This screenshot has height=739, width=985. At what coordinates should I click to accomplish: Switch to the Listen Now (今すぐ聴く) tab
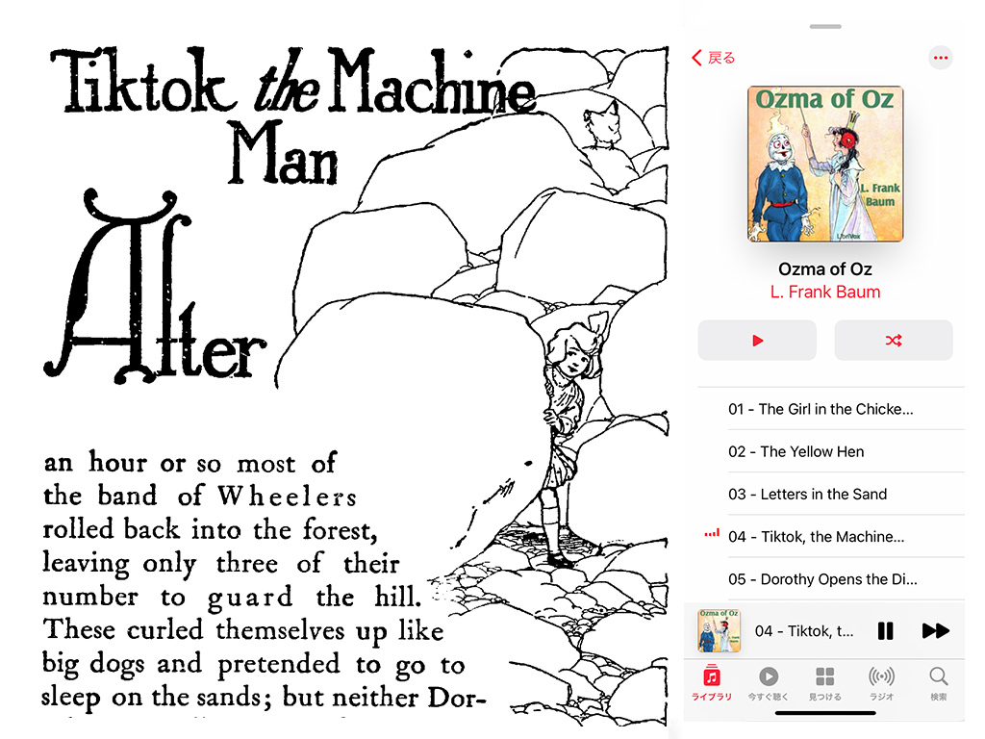coord(769,682)
